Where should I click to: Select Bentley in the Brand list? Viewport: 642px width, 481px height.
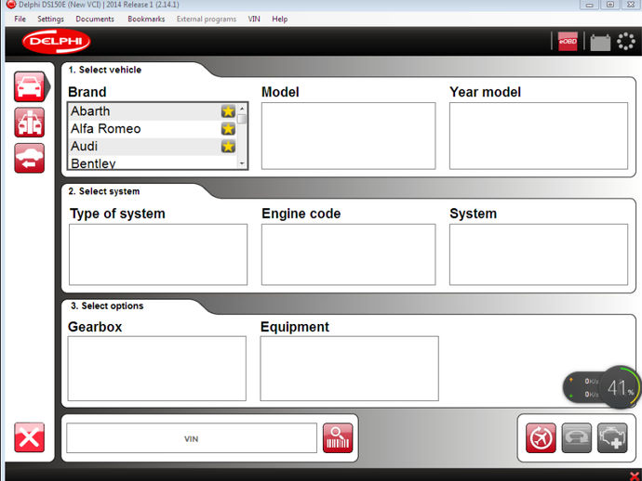153,162
